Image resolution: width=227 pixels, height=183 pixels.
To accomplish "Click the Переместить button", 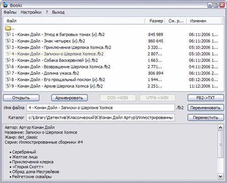I will coord(206,117).
